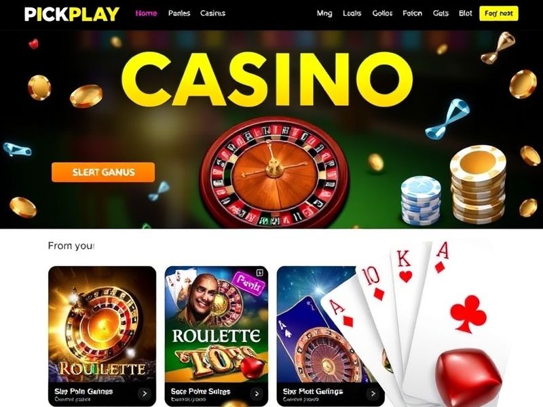
Task: Open the Casinus navigation link
Action: tap(212, 14)
